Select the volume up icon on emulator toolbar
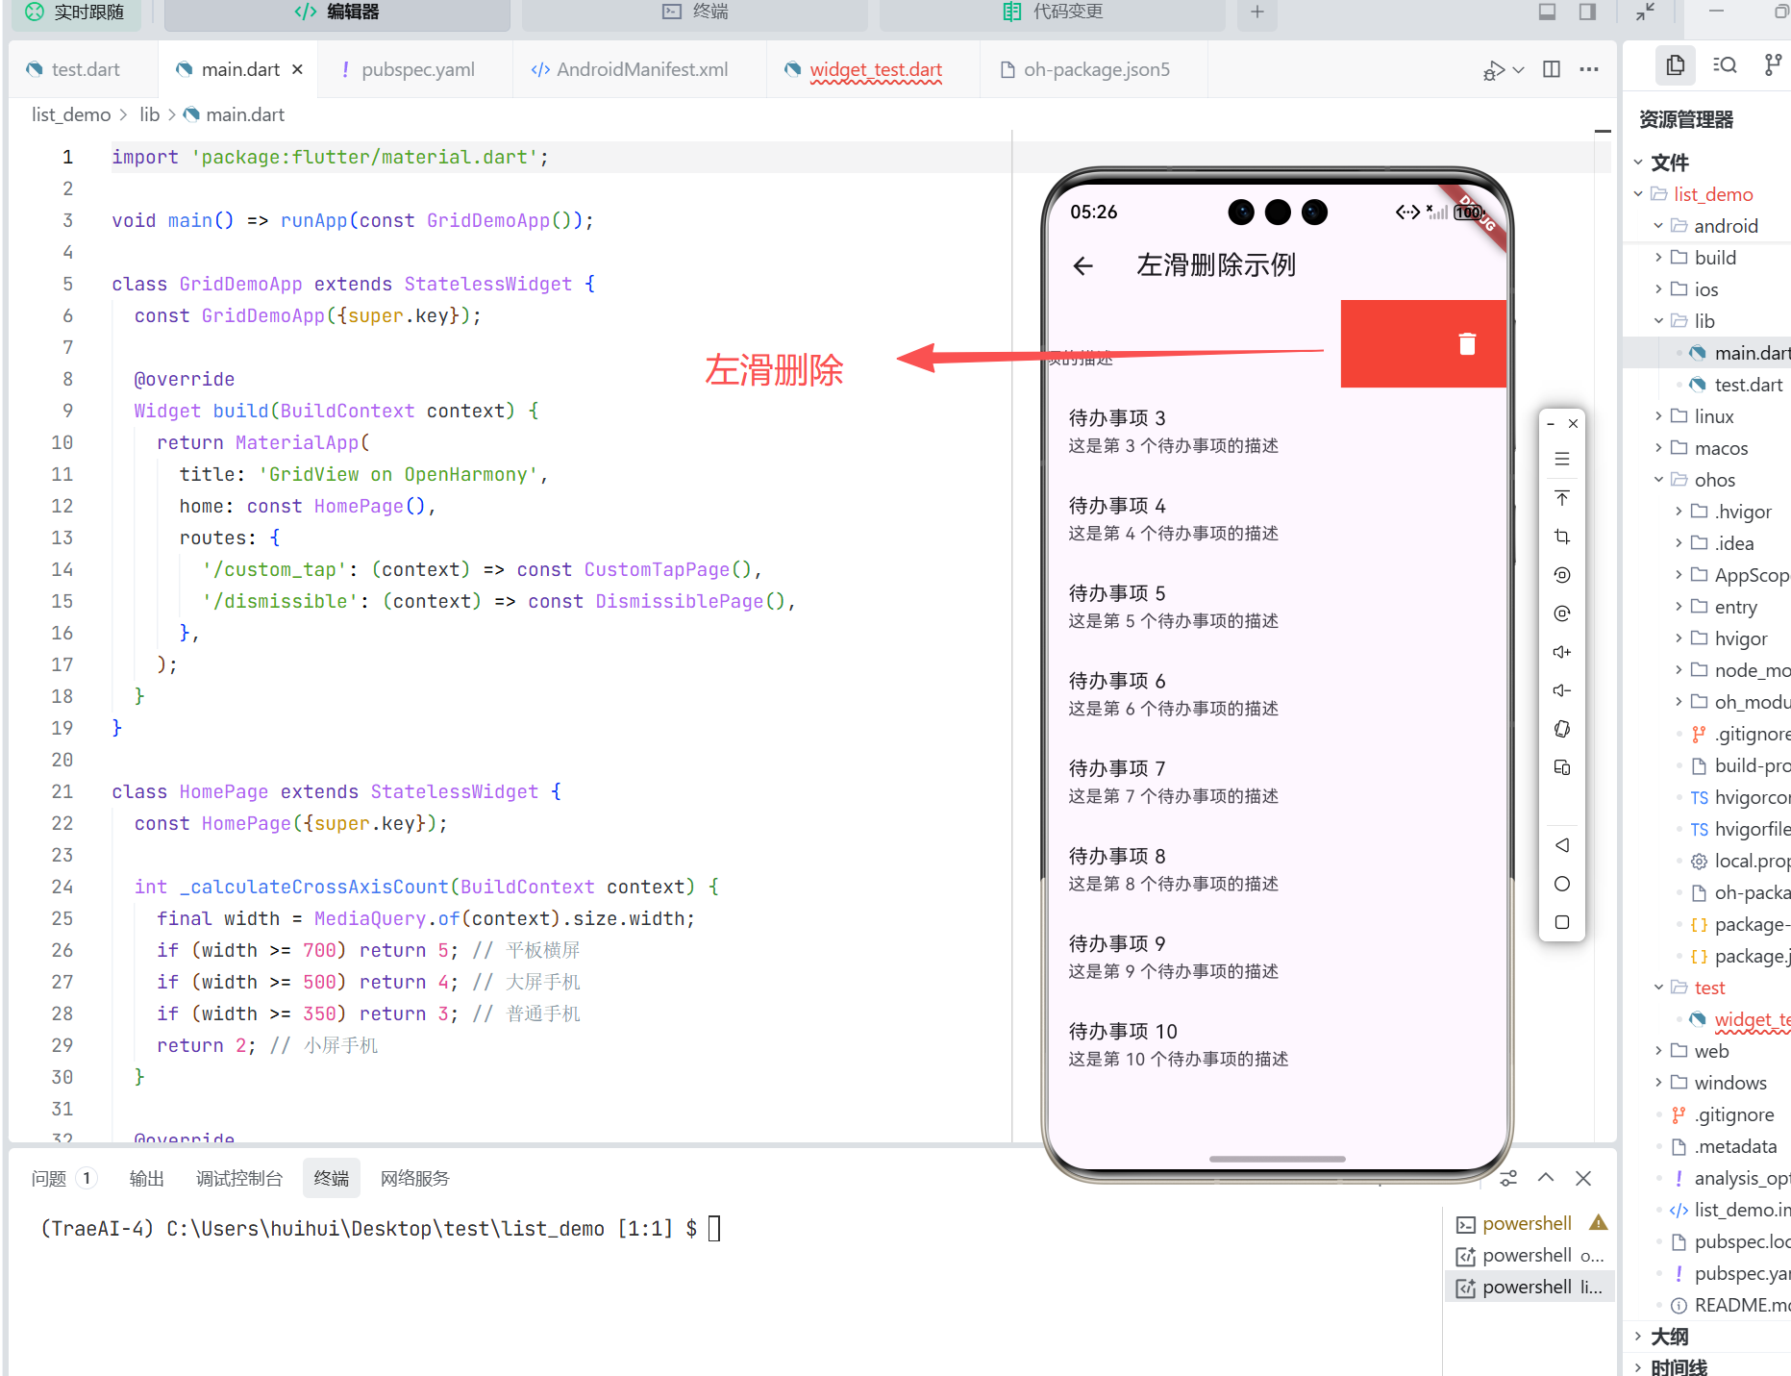 pyautogui.click(x=1561, y=652)
